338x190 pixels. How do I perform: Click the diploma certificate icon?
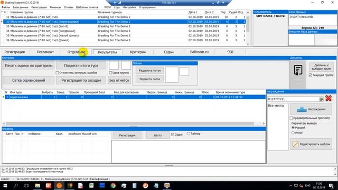[298, 71]
